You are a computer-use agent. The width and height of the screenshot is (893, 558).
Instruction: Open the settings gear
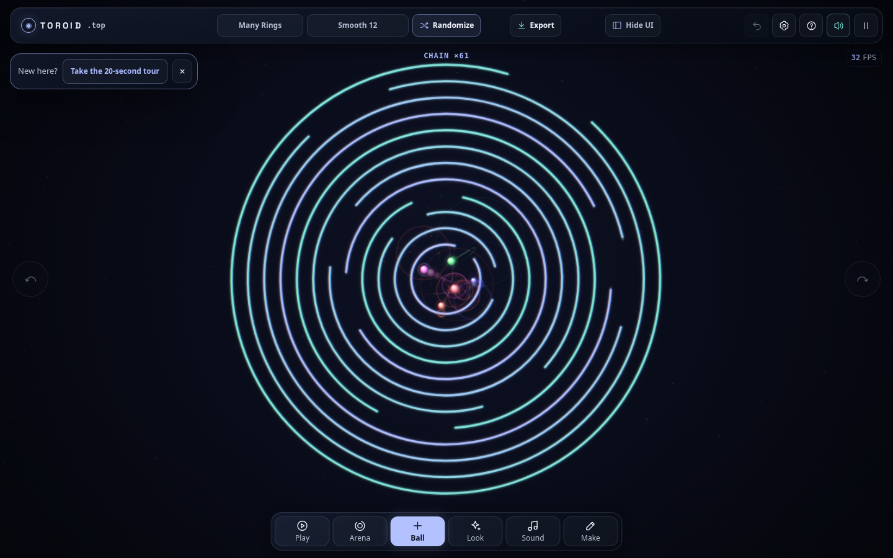point(784,25)
